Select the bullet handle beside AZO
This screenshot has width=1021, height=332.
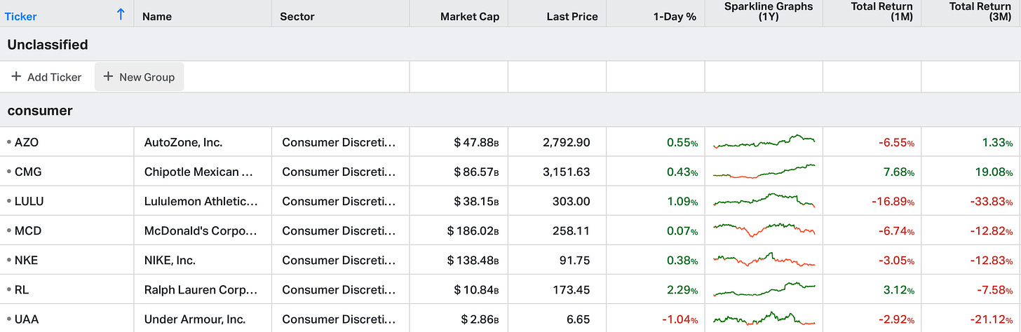(8, 142)
